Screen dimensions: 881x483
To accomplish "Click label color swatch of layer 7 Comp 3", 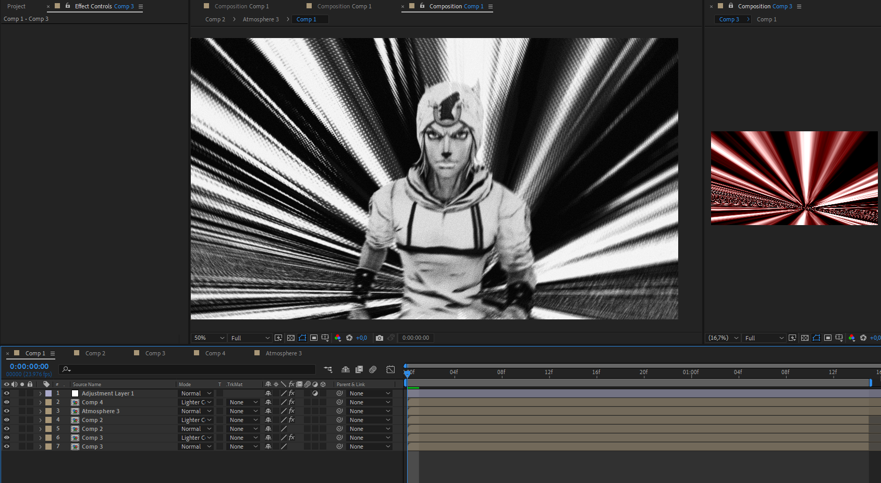I will coord(48,447).
